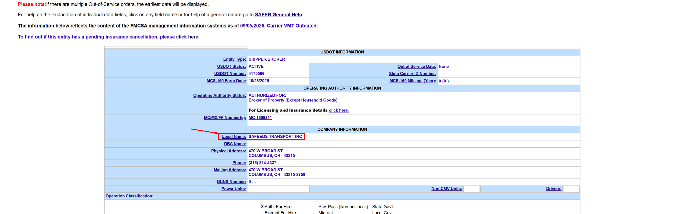Screen dimensions: 682x214
Task: Click MCS-150 Mileage (Year) label
Action: 413,81
